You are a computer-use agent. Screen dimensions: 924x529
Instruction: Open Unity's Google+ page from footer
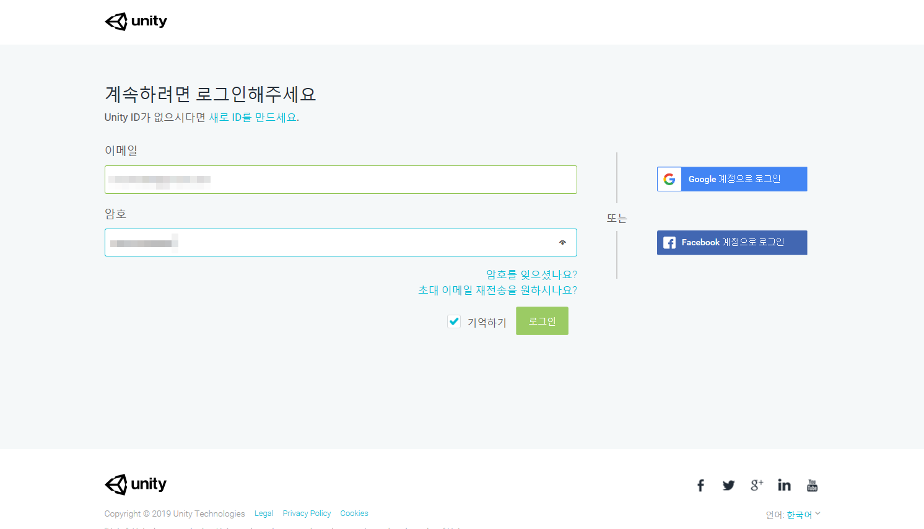click(x=756, y=485)
